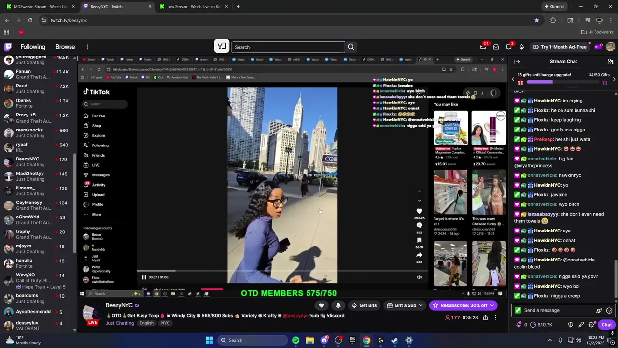
Task: Open Twitch home via the logo
Action: pyautogui.click(x=8, y=47)
